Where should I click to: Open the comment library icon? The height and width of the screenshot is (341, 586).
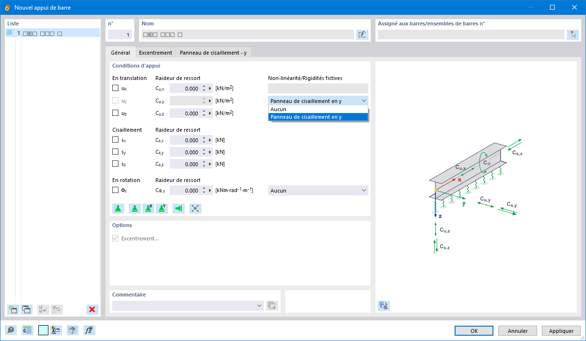click(272, 306)
